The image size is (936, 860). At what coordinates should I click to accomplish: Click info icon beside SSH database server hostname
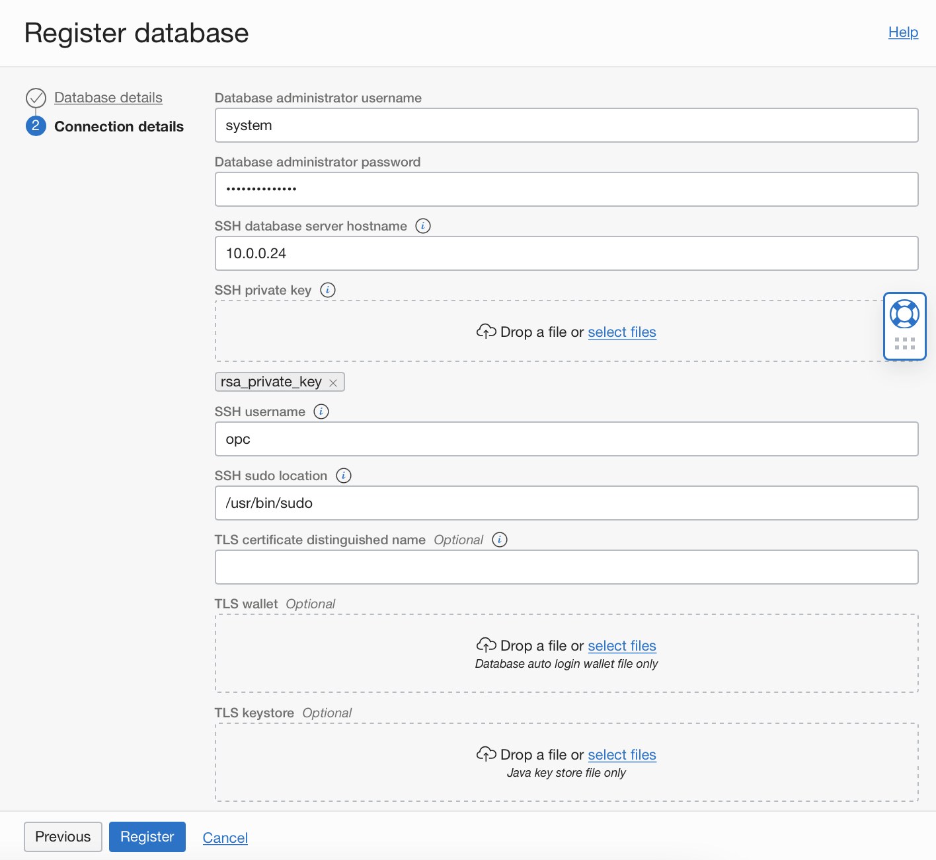click(423, 226)
